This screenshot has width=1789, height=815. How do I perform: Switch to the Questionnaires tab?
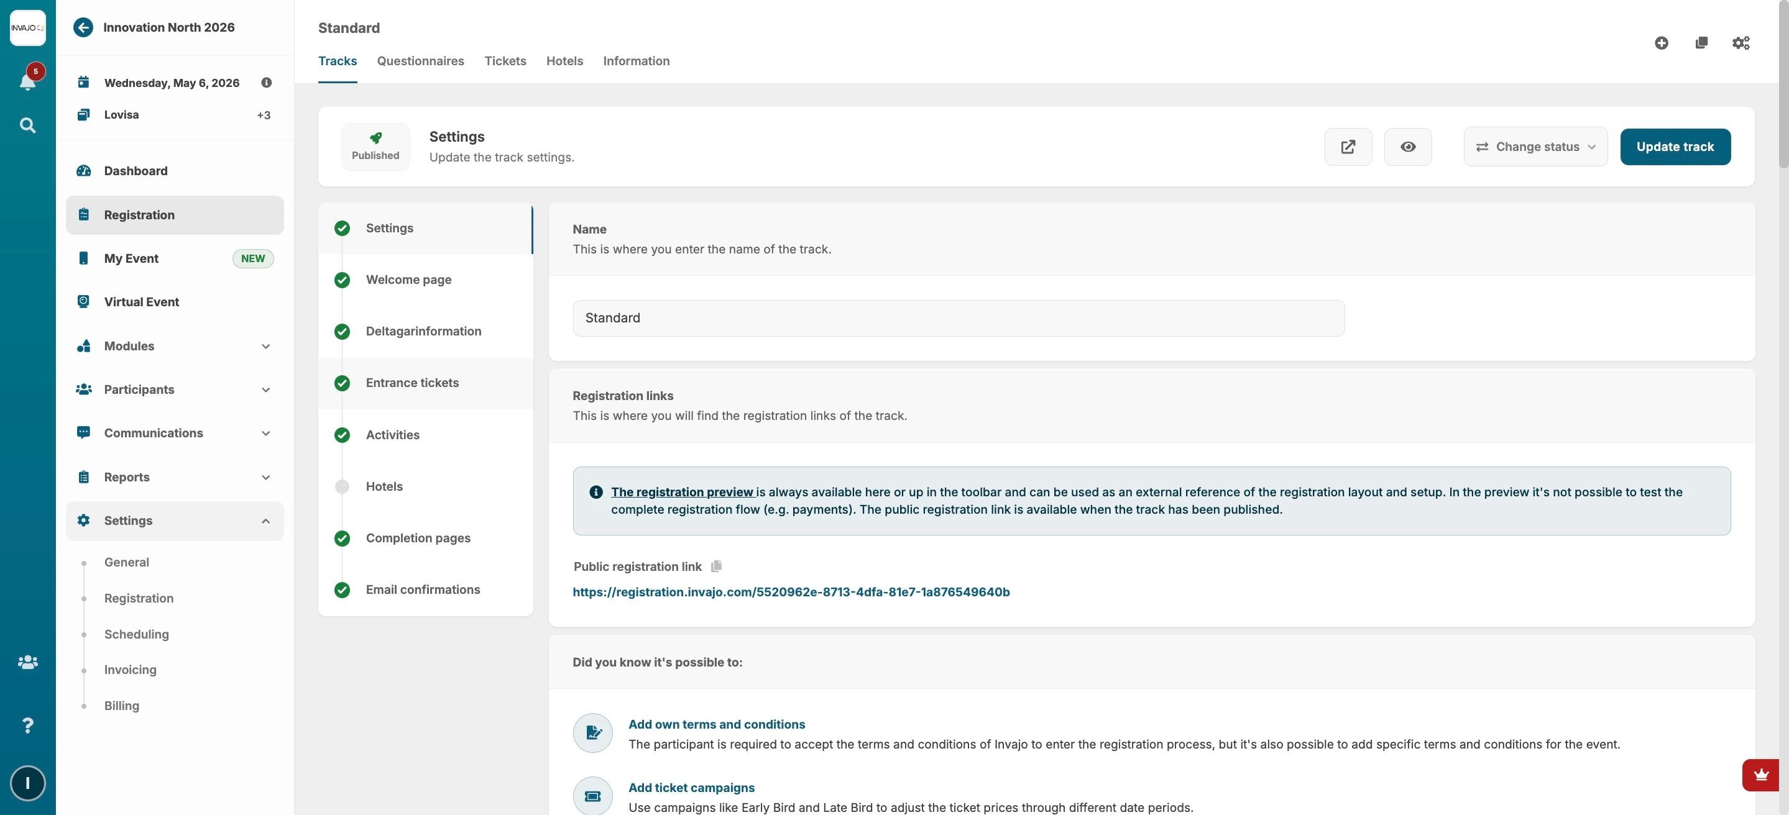click(x=420, y=61)
